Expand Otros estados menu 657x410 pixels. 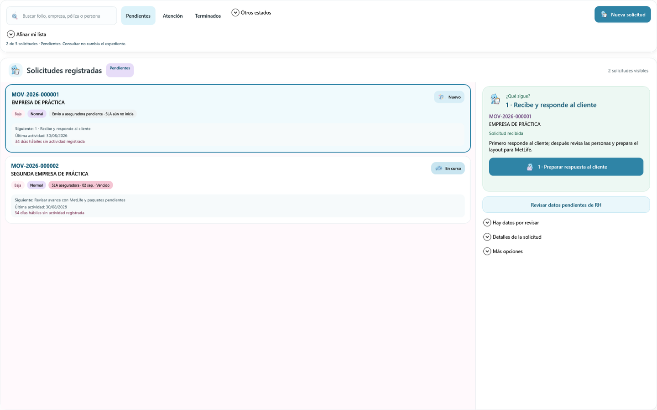251,13
